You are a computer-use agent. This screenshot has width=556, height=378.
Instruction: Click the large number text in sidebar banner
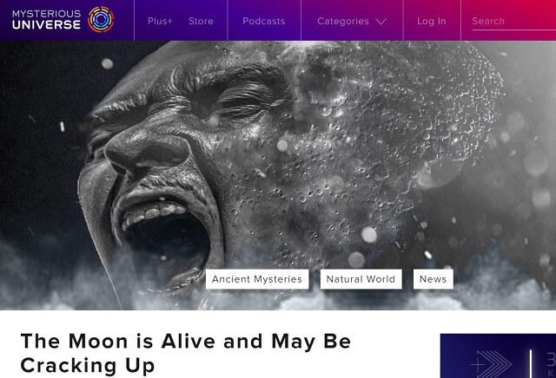(551, 359)
